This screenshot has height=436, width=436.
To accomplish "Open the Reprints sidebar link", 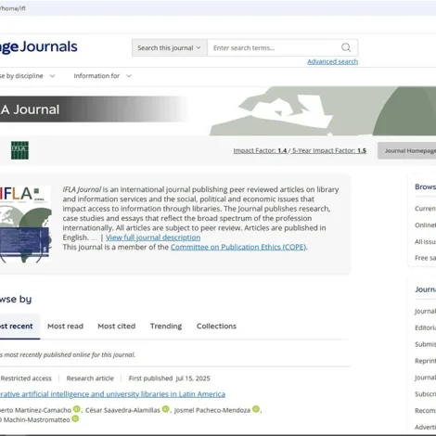I will 425,361.
